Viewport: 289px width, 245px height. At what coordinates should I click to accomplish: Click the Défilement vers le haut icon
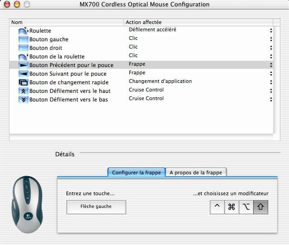(x=24, y=91)
